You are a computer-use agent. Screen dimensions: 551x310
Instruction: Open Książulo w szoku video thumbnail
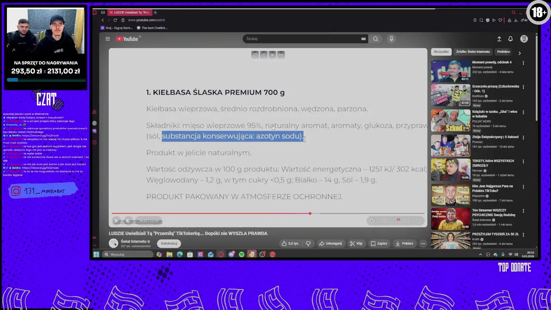pyautogui.click(x=451, y=121)
